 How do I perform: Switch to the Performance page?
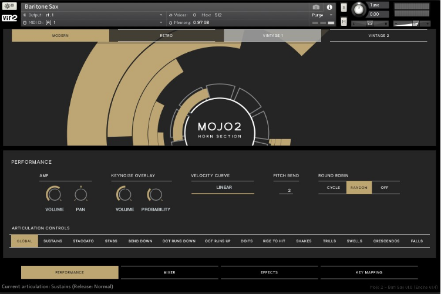pos(70,272)
